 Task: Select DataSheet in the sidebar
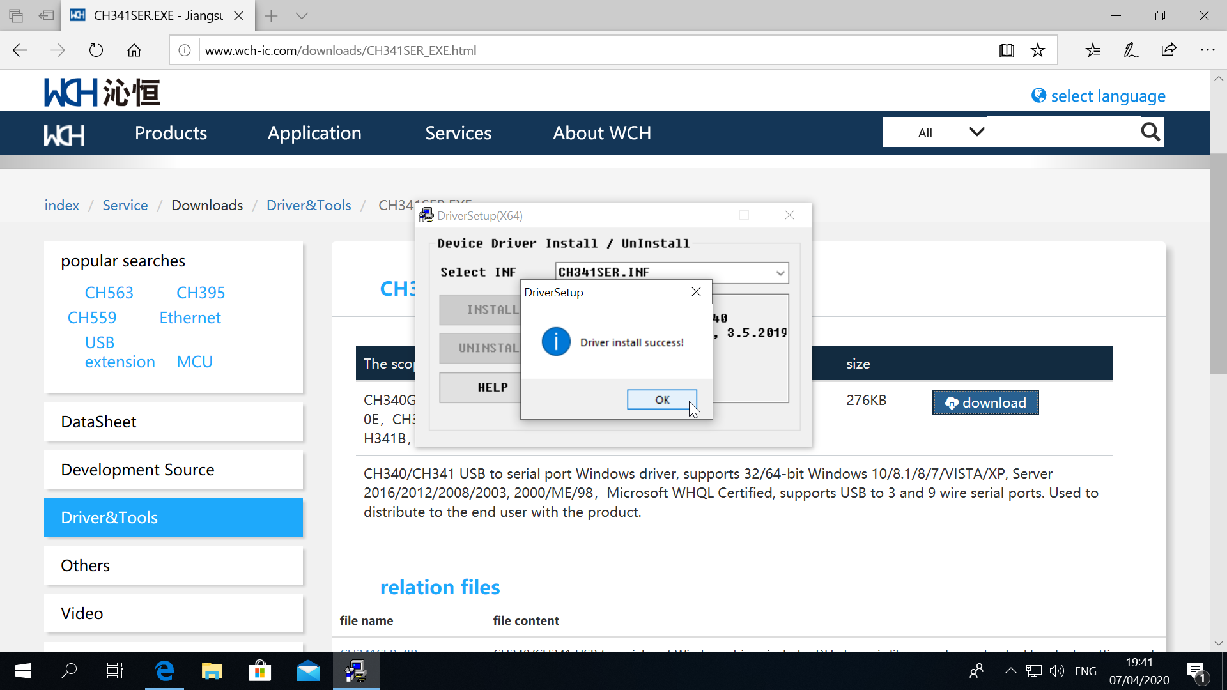point(173,422)
